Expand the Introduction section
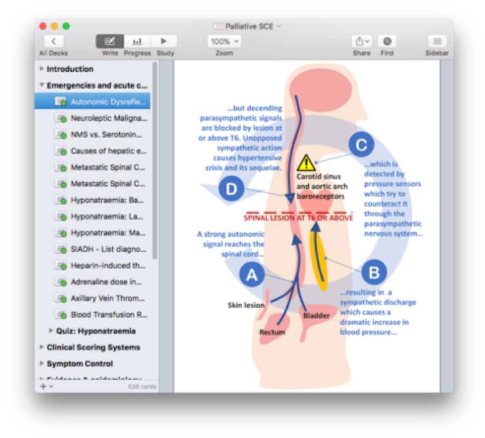 coord(42,69)
